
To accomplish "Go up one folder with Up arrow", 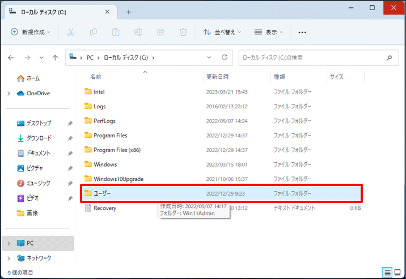I will pos(55,57).
